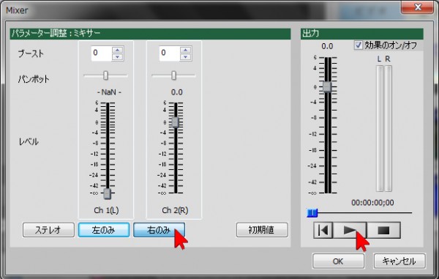
Task: Click the rewind to start playback button
Action: click(x=323, y=230)
